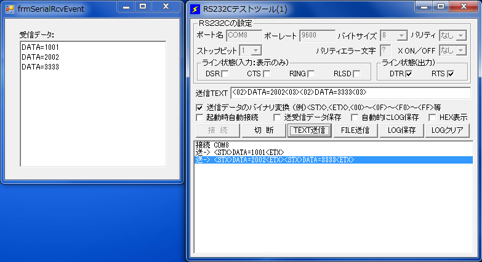
Task: Click DATA=3333 in 受信データ box
Action: [x=40, y=67]
